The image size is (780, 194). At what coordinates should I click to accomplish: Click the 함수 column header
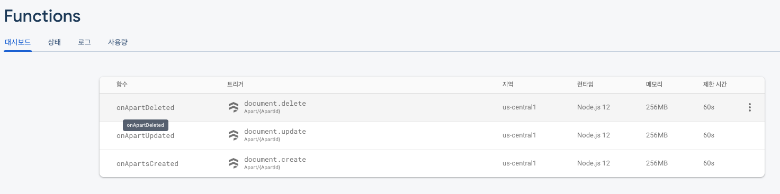click(122, 85)
